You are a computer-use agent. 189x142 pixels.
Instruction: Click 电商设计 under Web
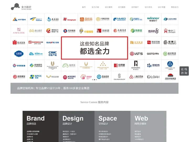coord(138,137)
